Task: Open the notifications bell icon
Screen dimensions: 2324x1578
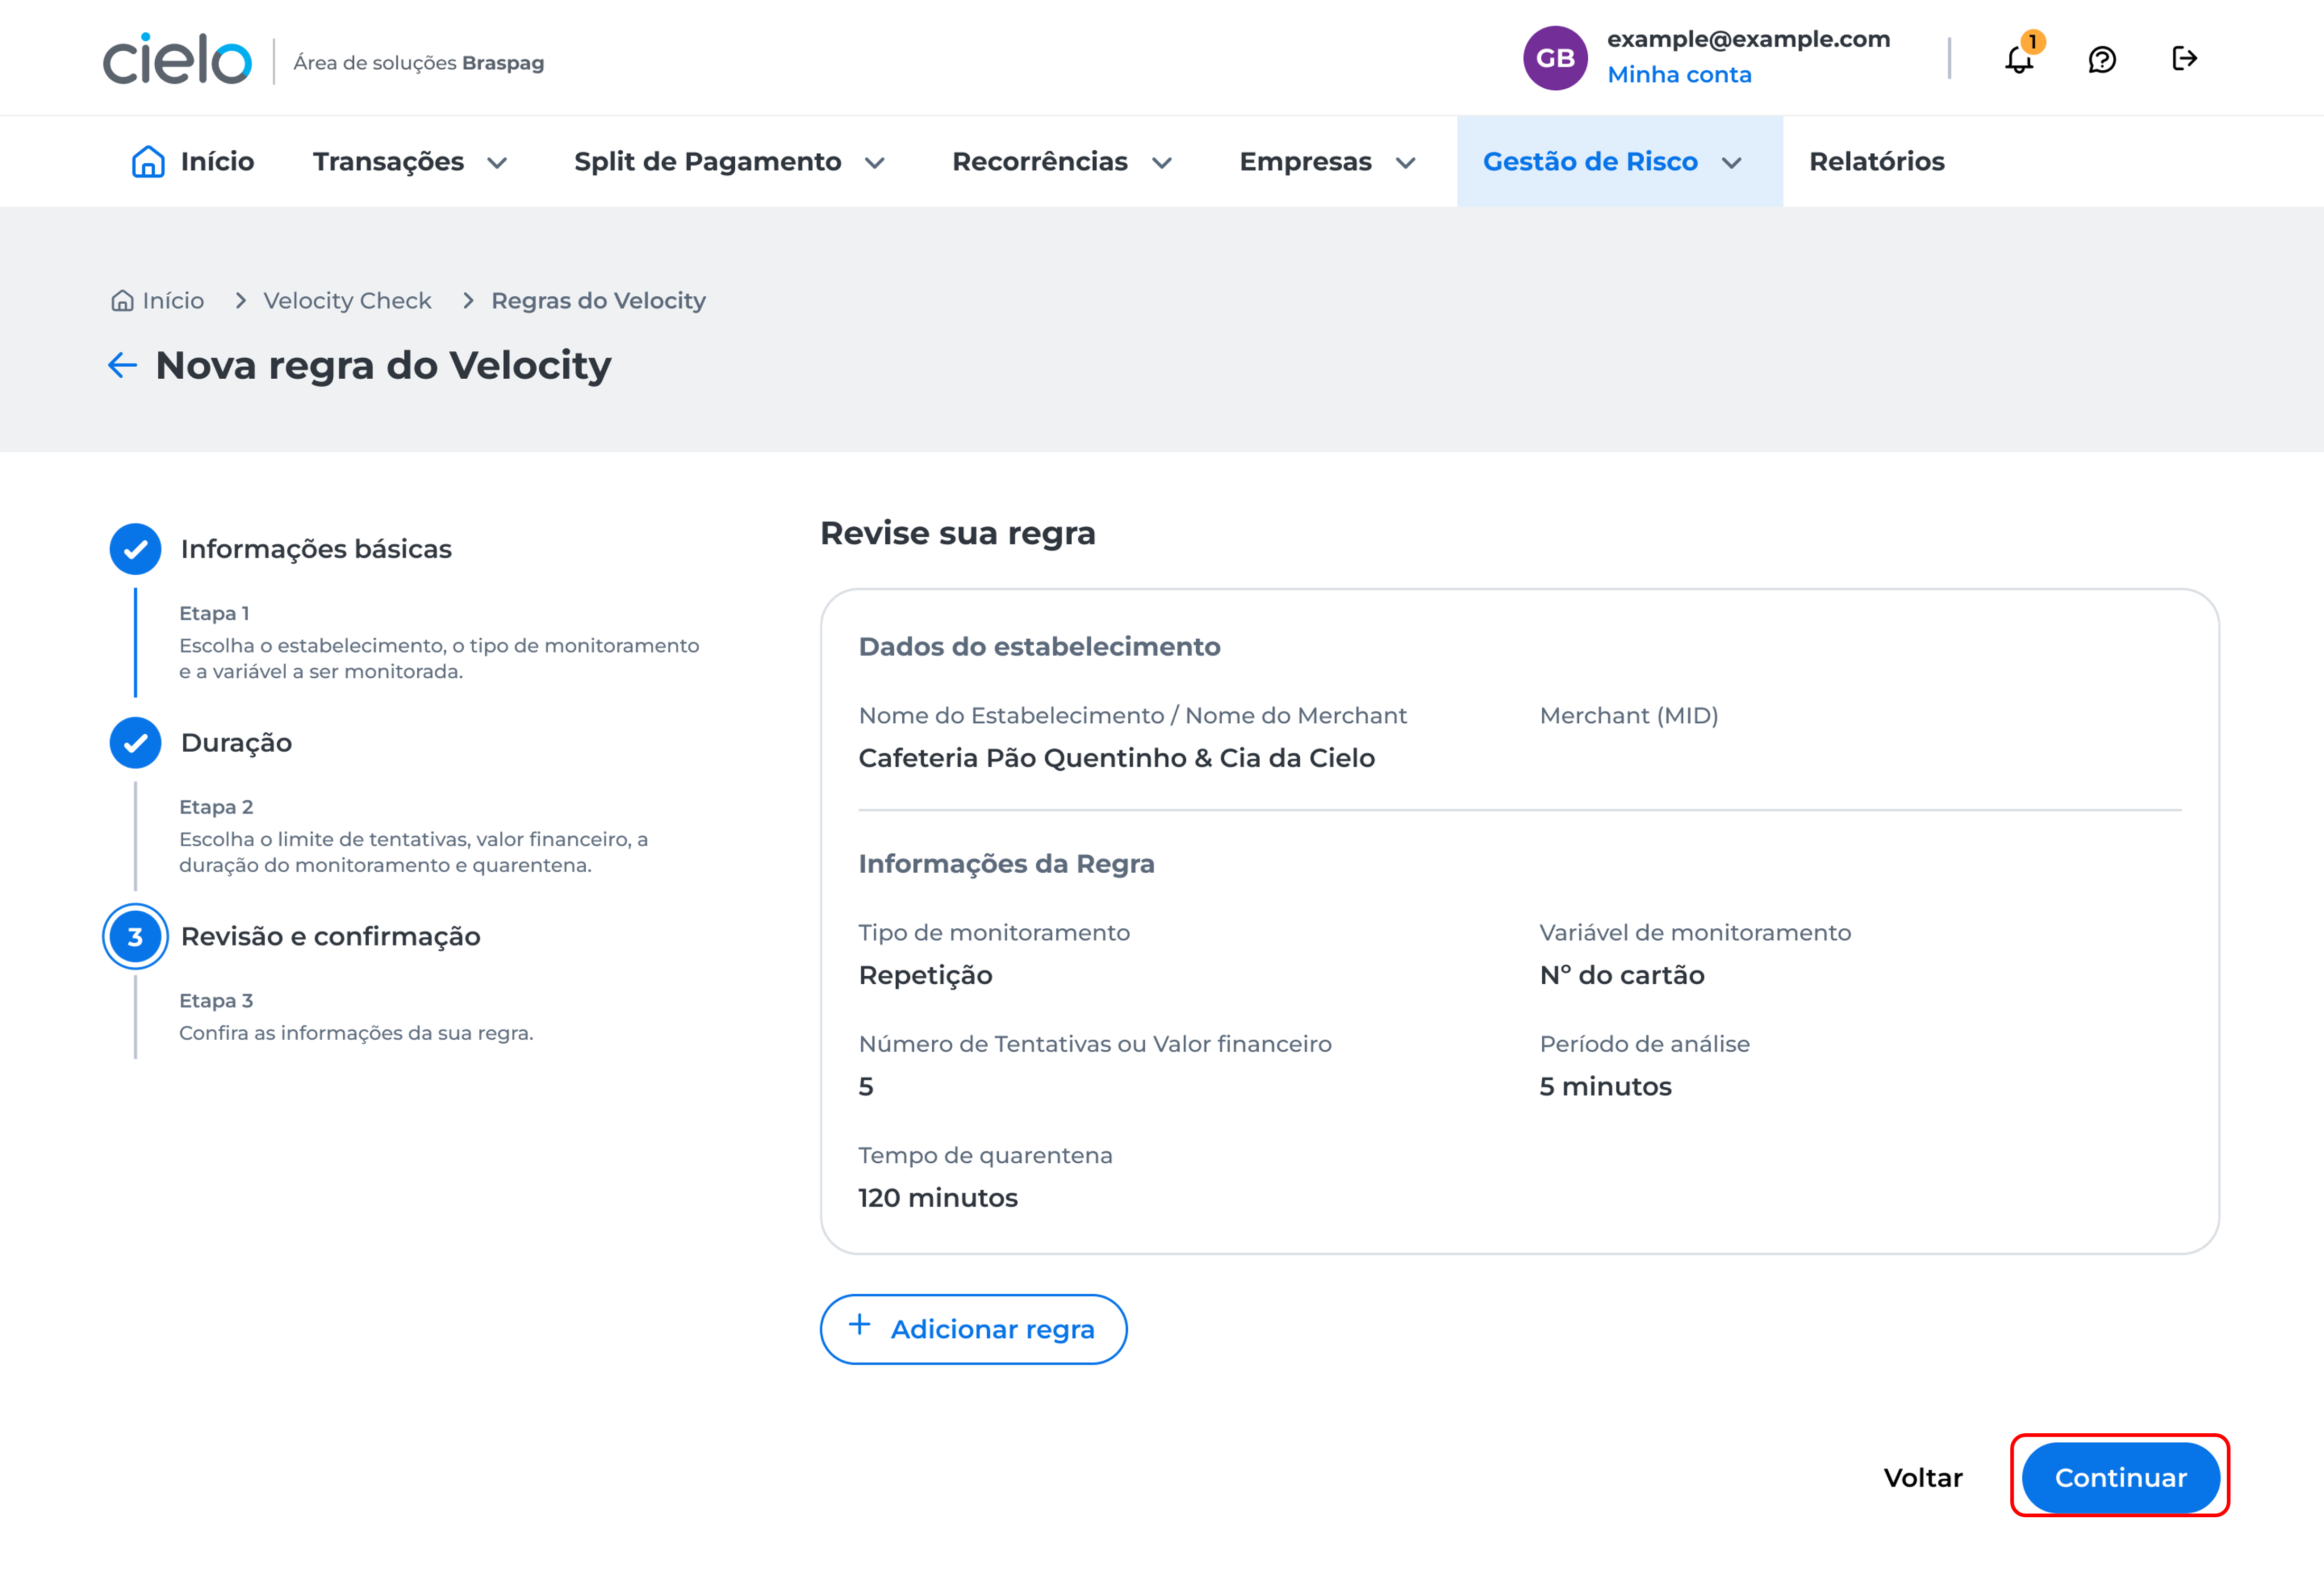Action: tap(2019, 60)
